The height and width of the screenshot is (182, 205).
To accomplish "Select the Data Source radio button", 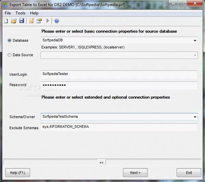I will (10, 55).
